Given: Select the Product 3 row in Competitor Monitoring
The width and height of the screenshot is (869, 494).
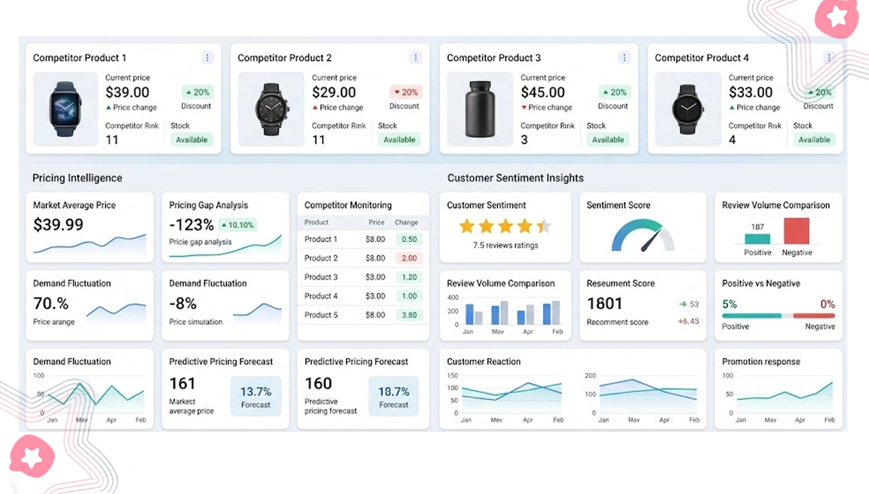Looking at the screenshot, I should [363, 277].
